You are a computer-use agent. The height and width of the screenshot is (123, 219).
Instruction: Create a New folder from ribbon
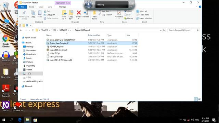94,15
